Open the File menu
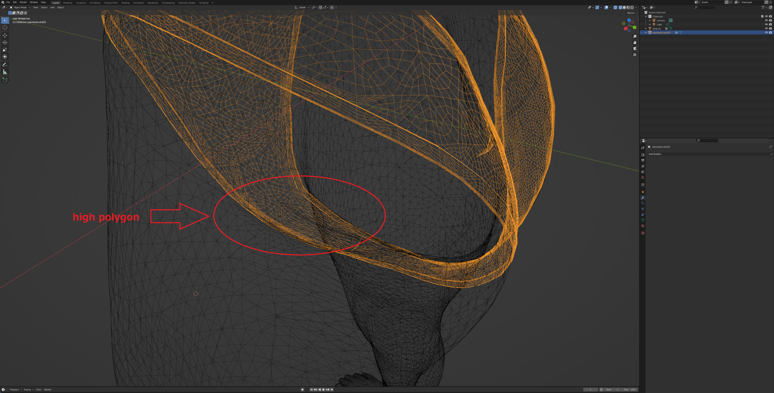This screenshot has width=774, height=393. pyautogui.click(x=8, y=2)
